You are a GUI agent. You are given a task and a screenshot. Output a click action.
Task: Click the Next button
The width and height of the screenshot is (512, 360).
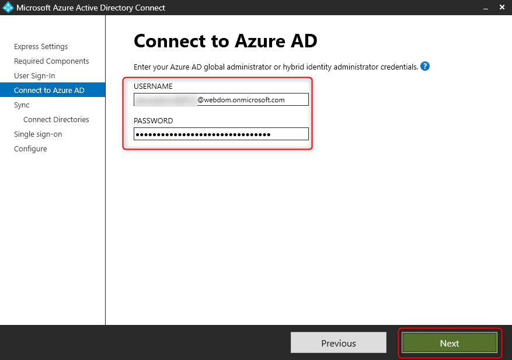(449, 343)
